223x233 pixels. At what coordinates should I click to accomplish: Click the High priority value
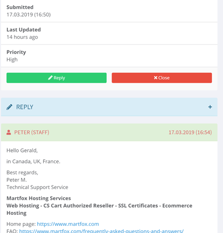(x=12, y=60)
